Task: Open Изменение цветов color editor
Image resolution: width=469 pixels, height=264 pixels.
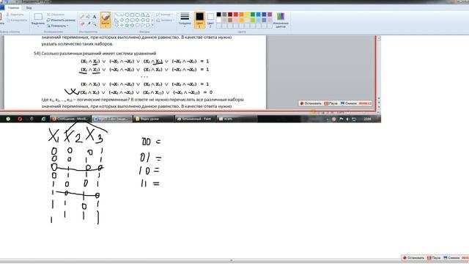Action: click(x=281, y=20)
